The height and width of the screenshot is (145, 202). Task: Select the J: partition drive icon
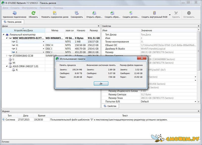point(13,52)
